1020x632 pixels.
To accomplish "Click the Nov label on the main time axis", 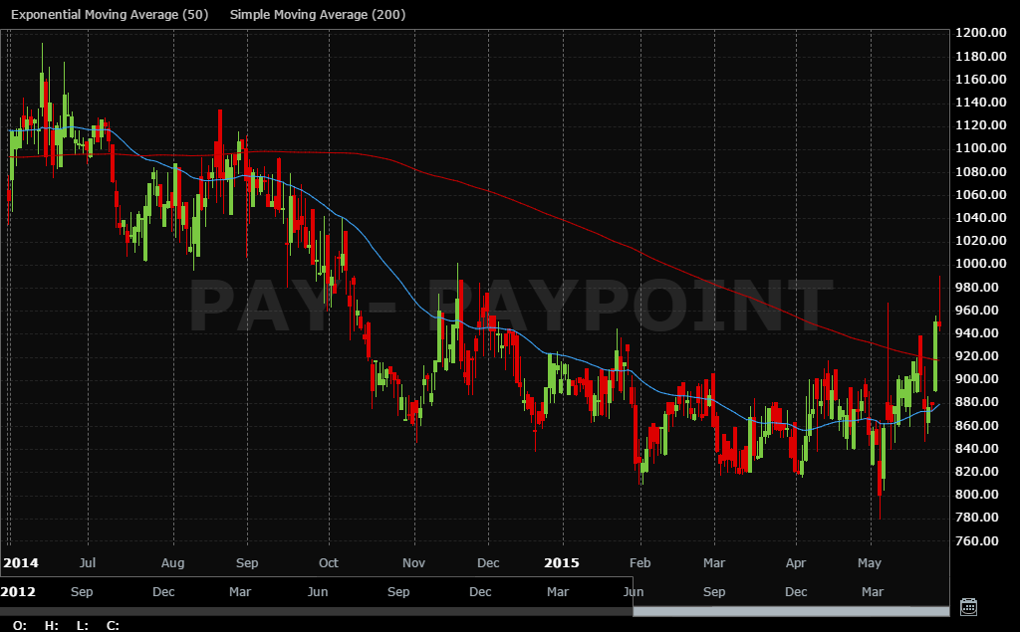I will click(x=413, y=562).
